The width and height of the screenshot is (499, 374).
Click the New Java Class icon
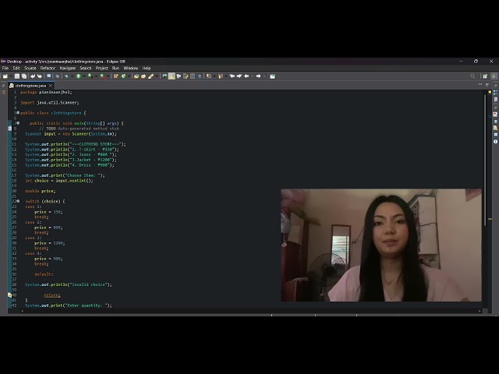click(123, 76)
